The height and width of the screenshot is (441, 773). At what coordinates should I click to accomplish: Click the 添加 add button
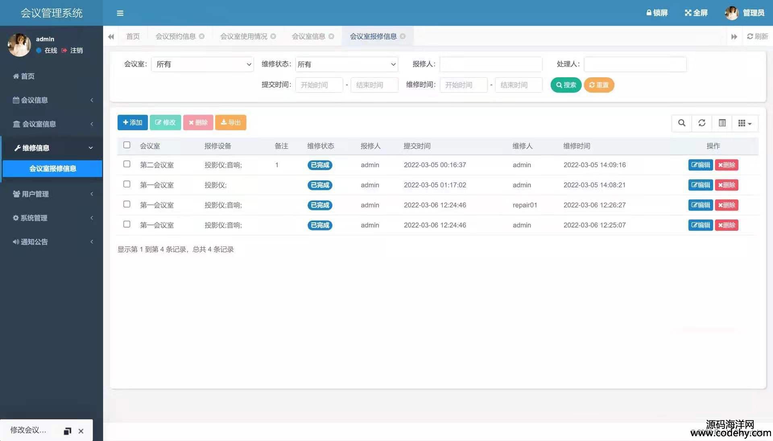132,123
